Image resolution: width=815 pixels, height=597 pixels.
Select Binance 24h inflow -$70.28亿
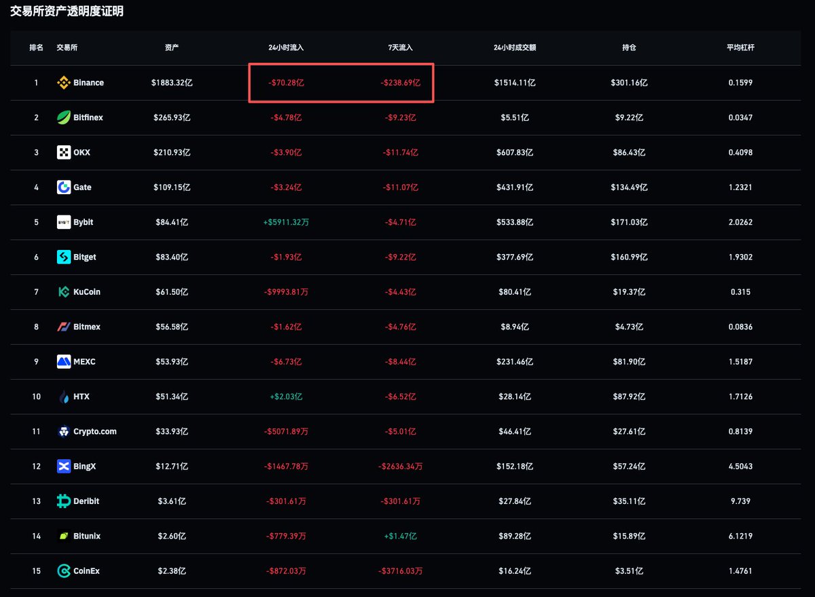click(286, 83)
